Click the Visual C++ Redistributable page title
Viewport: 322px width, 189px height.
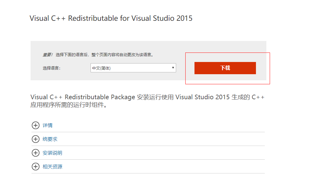111,18
